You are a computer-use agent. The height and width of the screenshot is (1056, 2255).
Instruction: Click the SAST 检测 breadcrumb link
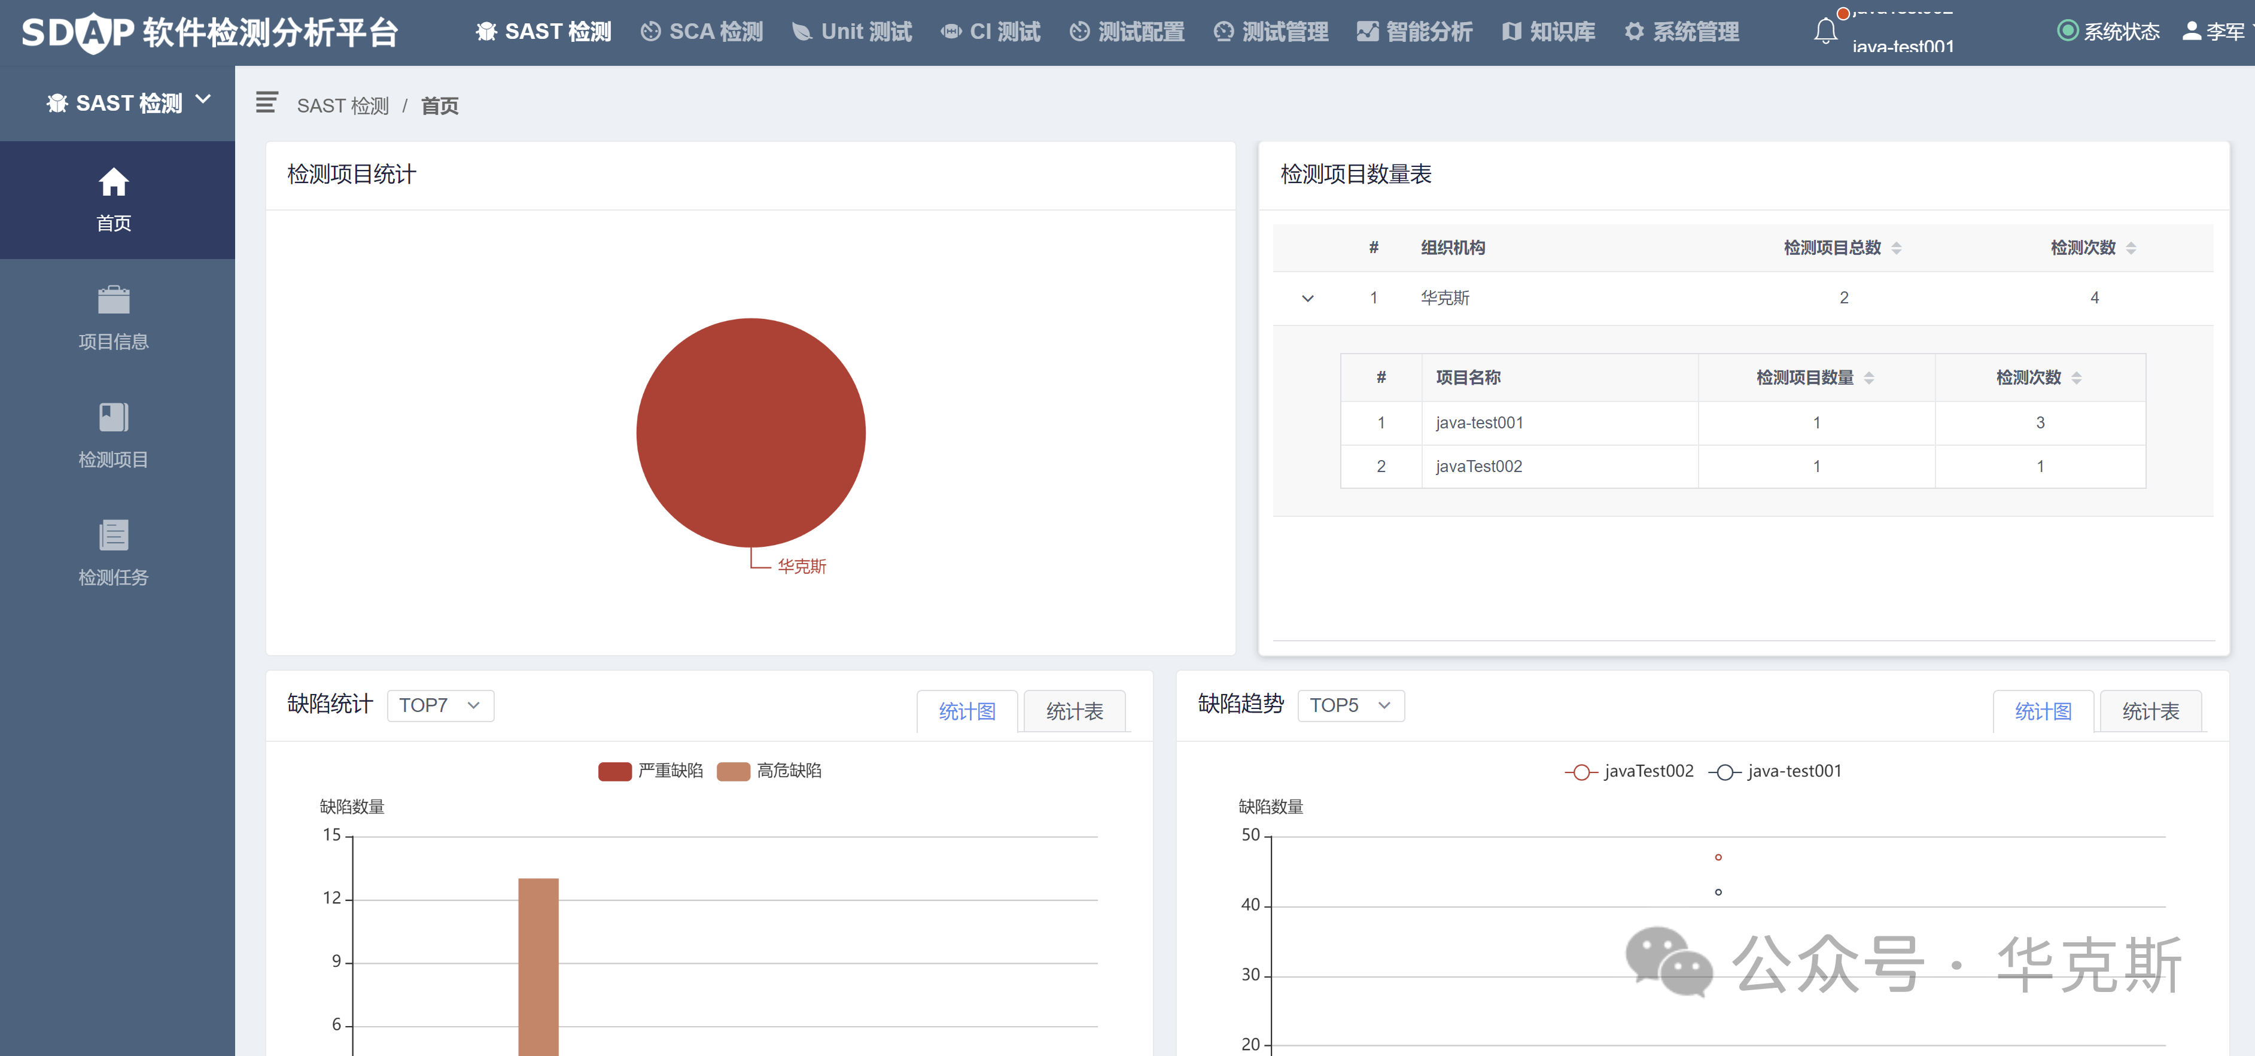pos(343,105)
